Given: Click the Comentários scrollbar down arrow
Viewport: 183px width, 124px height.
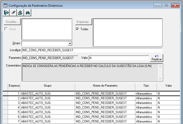Looking at the screenshot, I should tap(160, 78).
